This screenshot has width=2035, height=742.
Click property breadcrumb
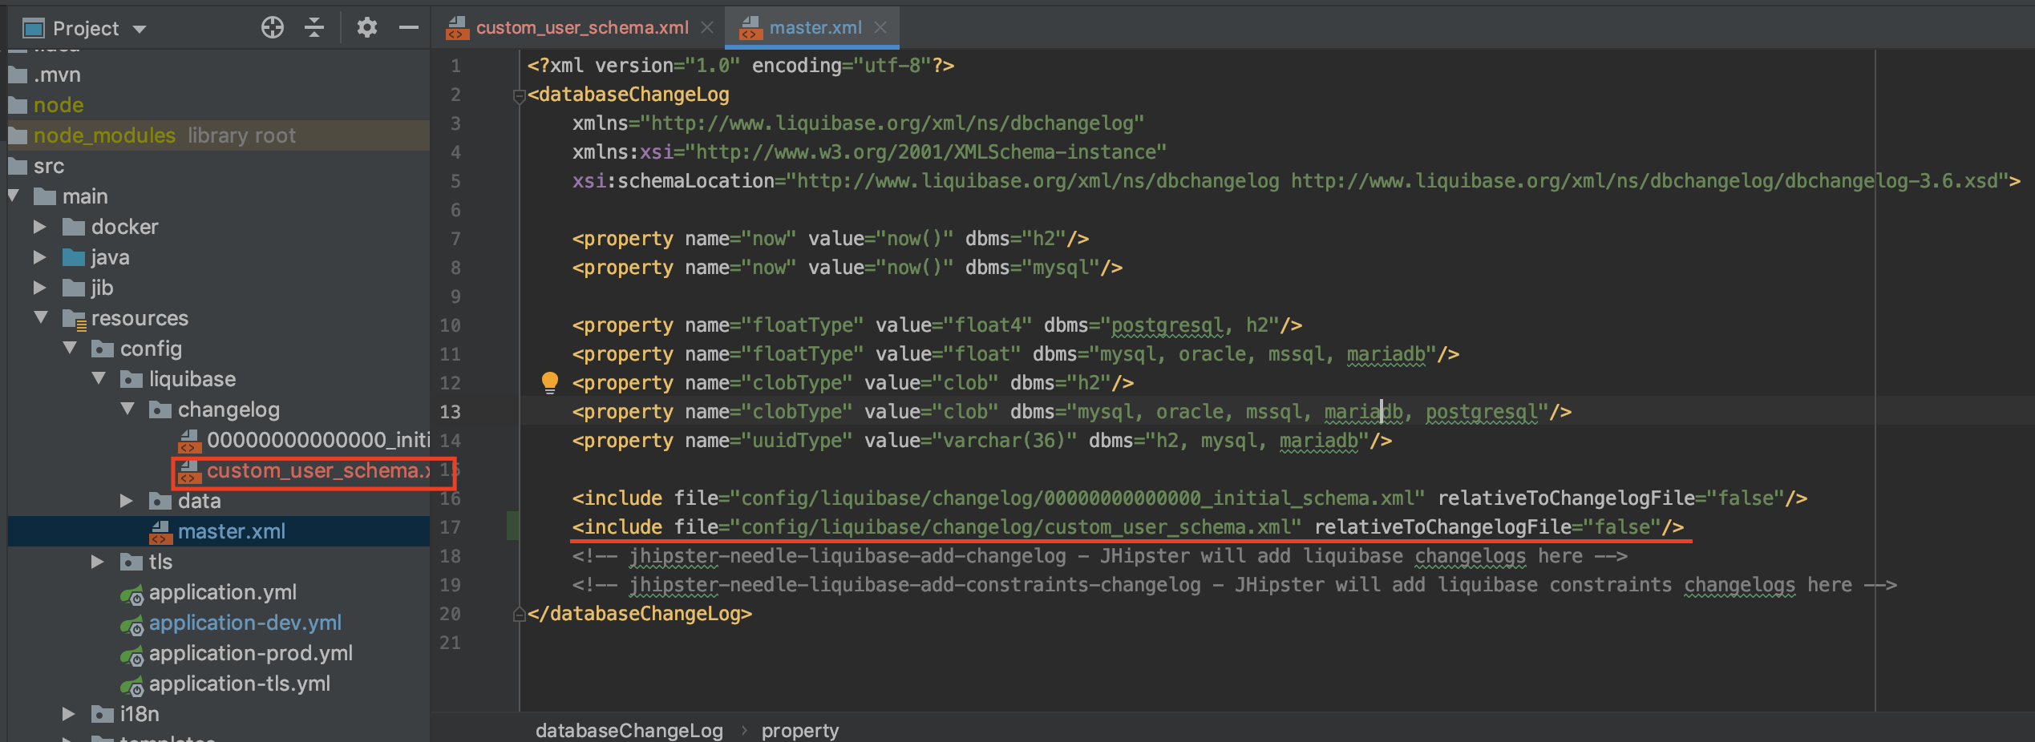[799, 730]
